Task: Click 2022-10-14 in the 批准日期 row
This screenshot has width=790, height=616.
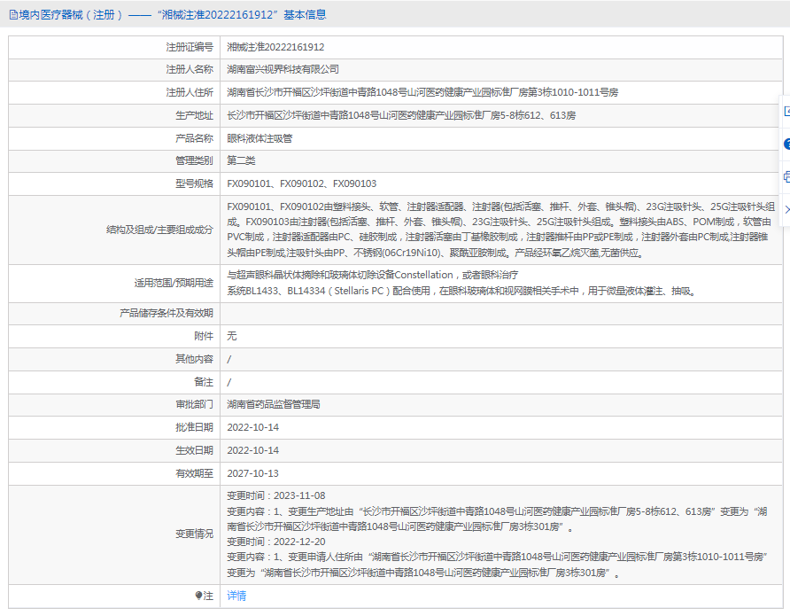Action: coord(253,427)
